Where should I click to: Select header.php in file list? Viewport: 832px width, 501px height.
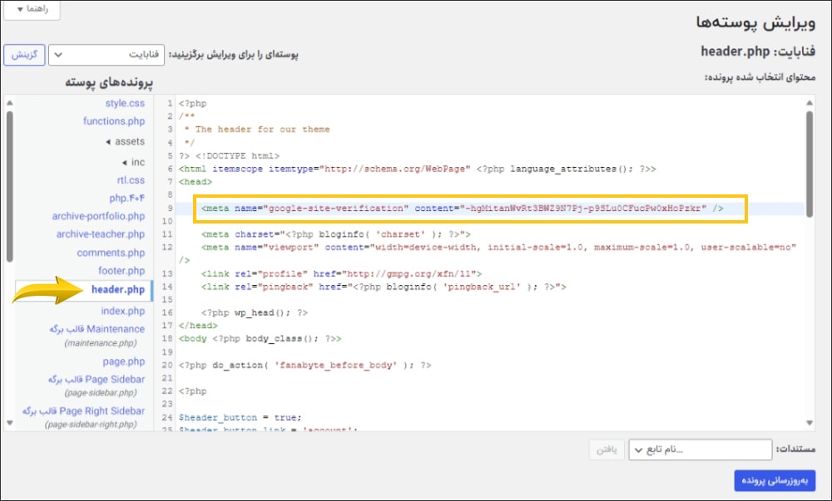(118, 290)
